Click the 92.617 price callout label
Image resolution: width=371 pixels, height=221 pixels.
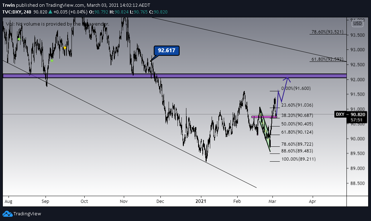point(166,50)
